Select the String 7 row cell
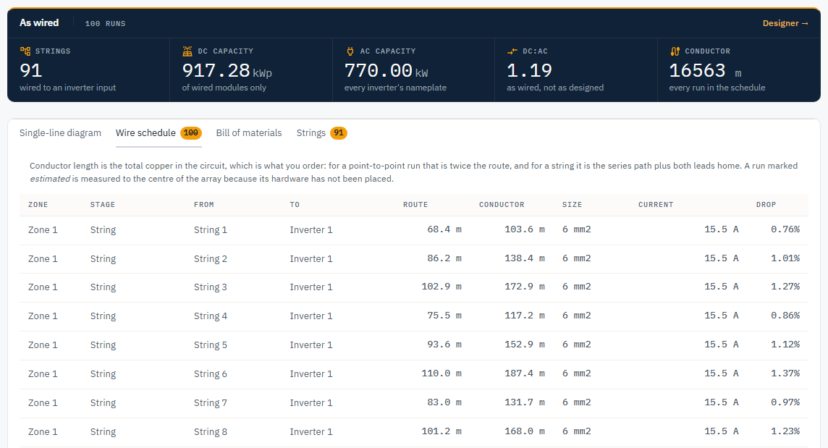The width and height of the screenshot is (828, 448). tap(210, 403)
